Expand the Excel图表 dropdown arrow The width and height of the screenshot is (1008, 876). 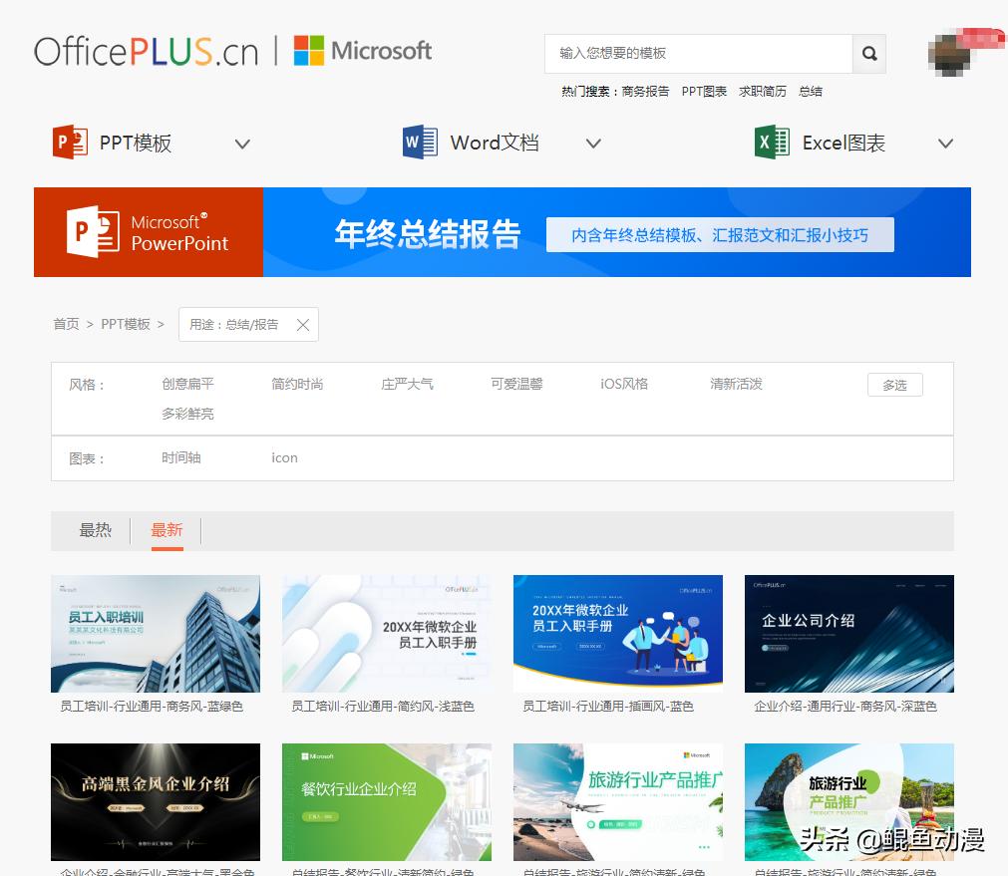[x=945, y=144]
